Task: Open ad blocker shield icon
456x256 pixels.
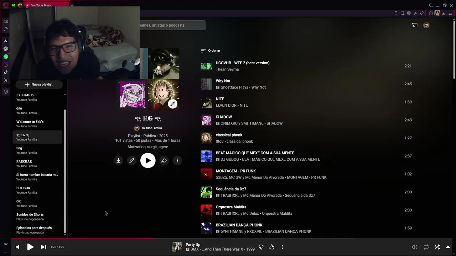Action: pyautogui.click(x=409, y=13)
